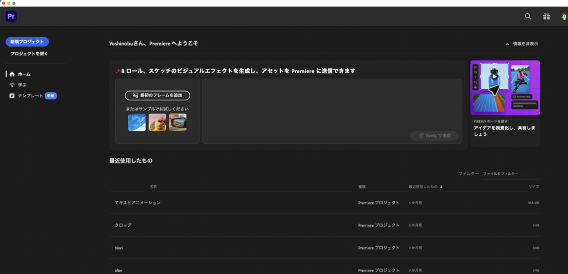
Task: Sort the list by 種類 column
Action: pyautogui.click(x=362, y=187)
